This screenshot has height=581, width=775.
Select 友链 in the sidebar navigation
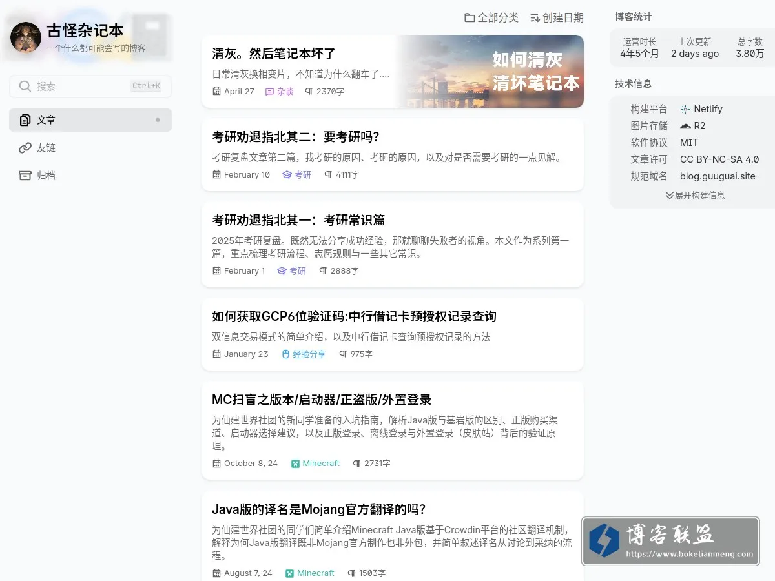tap(90, 148)
